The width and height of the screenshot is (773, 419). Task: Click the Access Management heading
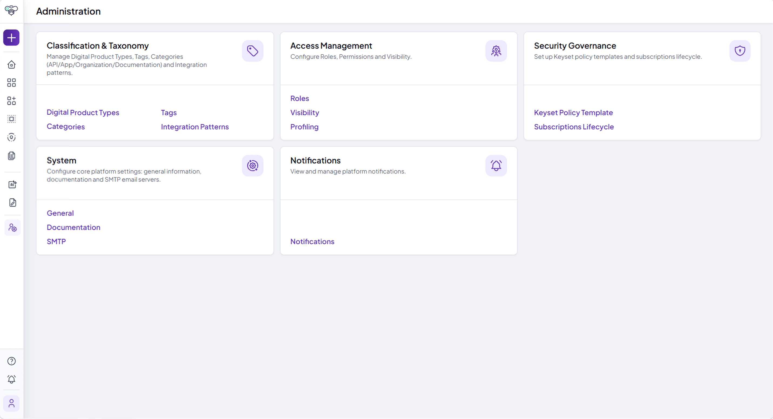(x=331, y=46)
